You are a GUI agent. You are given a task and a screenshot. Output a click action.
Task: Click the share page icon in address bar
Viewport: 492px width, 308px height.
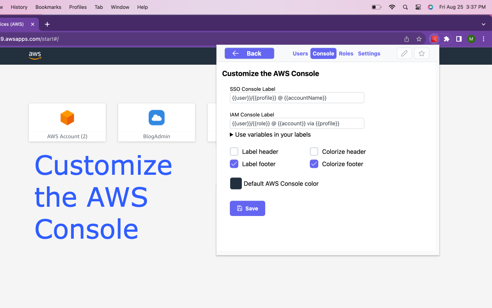[407, 39]
